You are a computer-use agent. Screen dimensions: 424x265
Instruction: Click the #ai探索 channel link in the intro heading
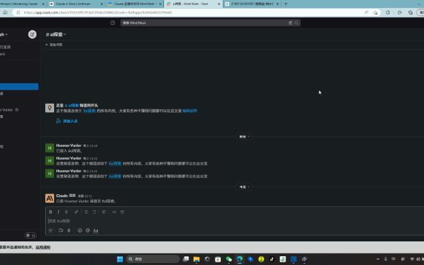[72, 105]
